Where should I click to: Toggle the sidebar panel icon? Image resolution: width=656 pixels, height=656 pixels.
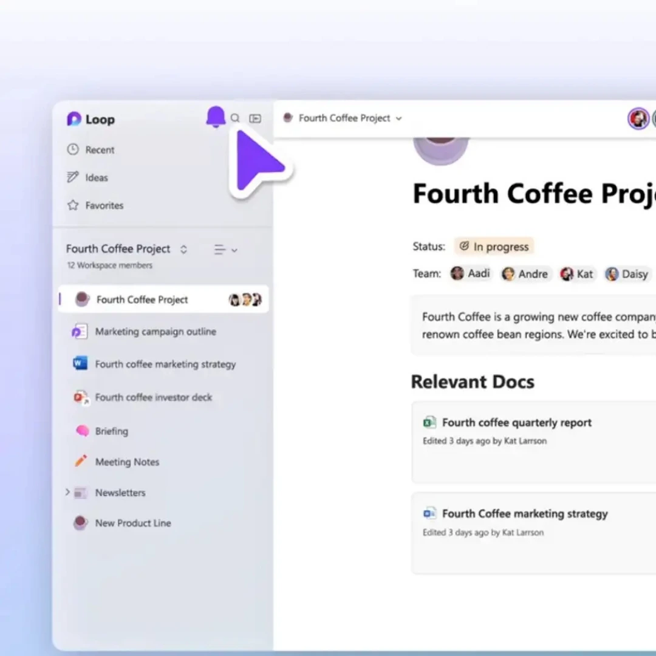tap(255, 118)
